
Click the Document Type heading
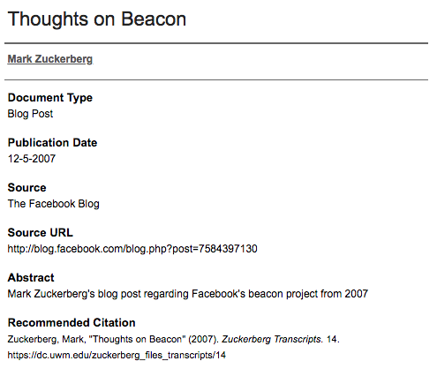pos(50,98)
